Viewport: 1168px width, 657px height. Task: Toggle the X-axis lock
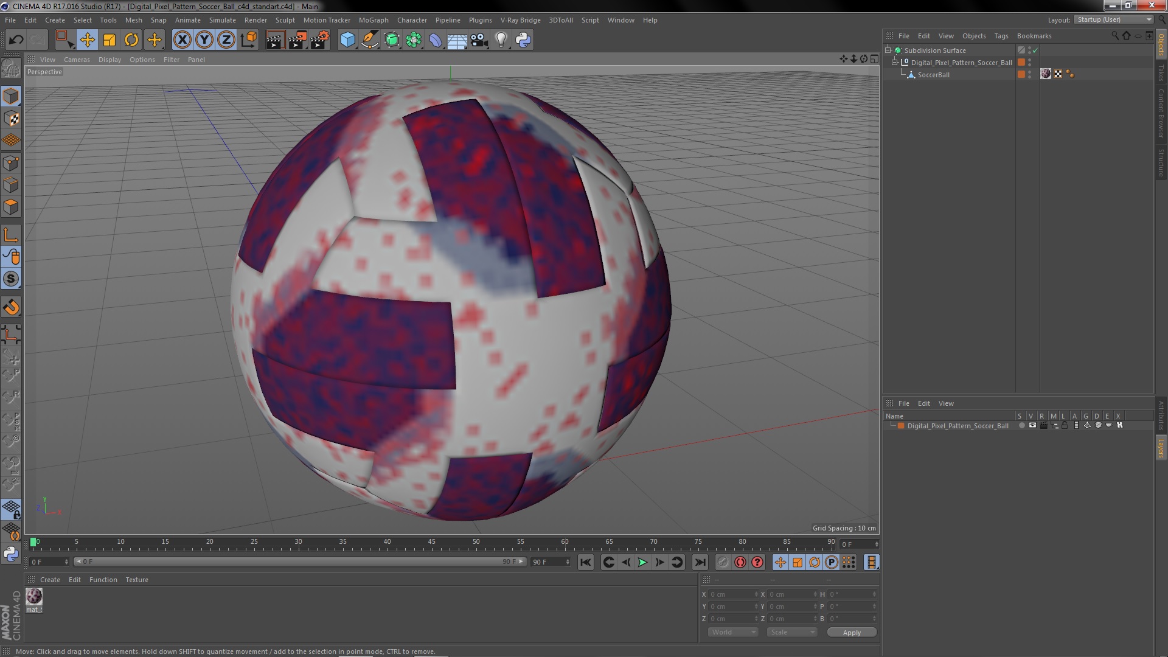pos(182,40)
